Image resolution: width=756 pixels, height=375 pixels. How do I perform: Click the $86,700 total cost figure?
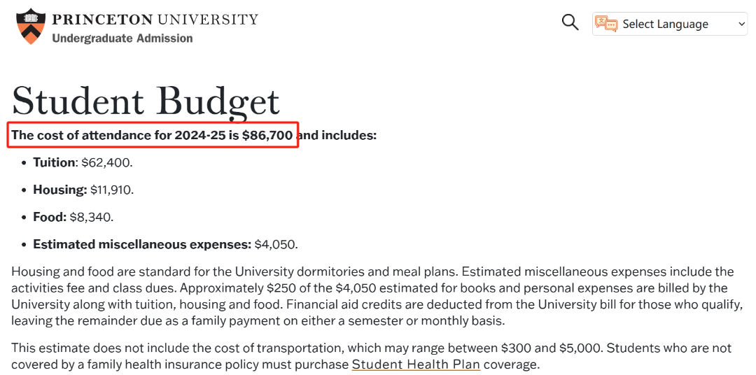pyautogui.click(x=267, y=135)
